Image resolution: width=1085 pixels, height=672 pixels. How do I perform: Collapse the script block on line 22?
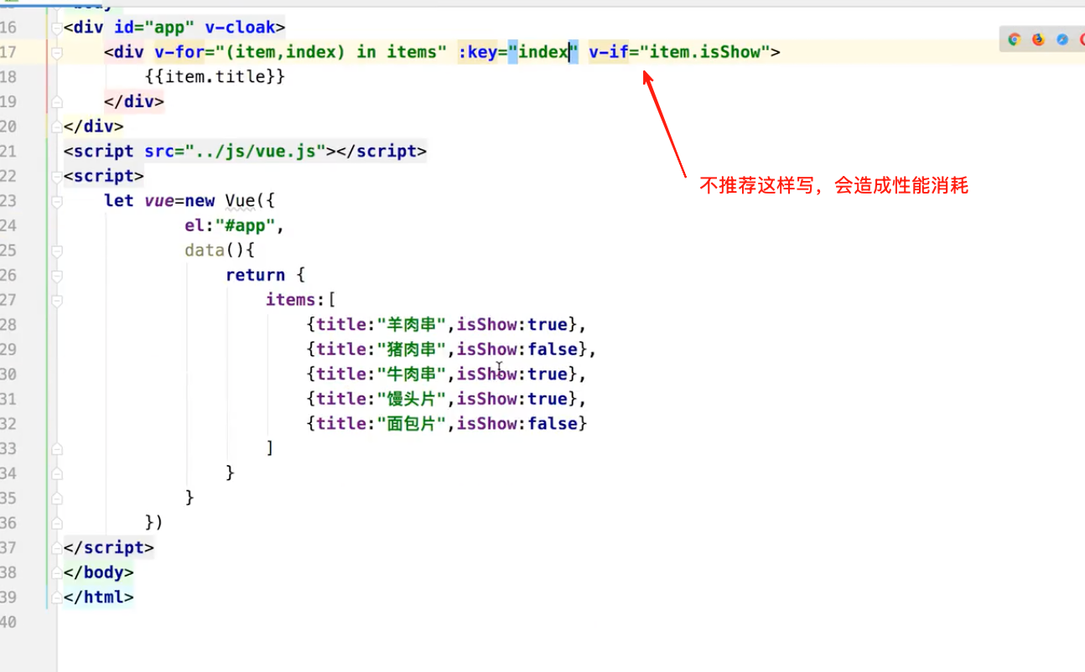coord(56,176)
